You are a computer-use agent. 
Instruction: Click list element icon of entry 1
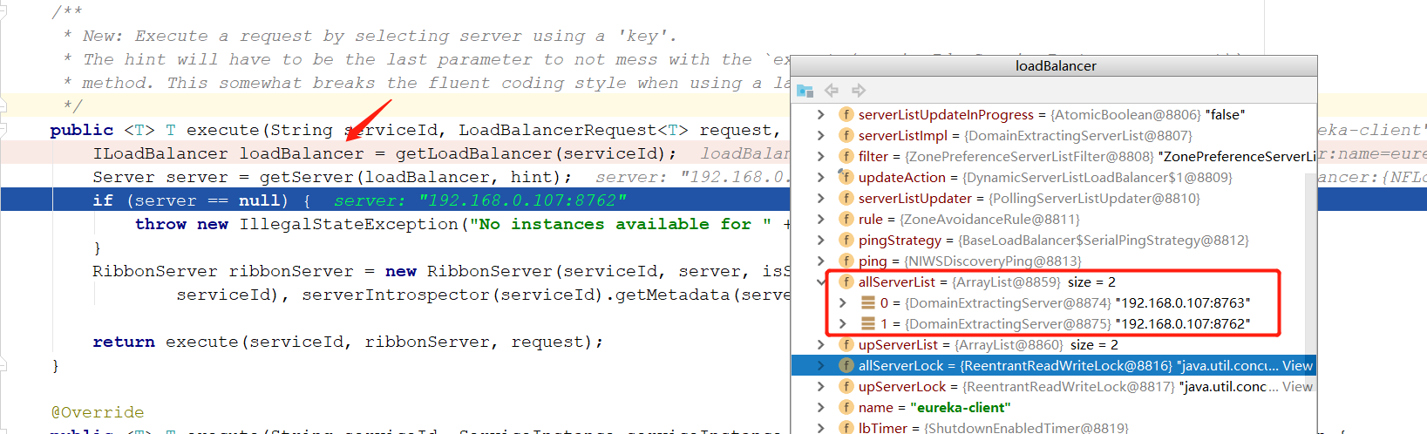pyautogui.click(x=867, y=323)
